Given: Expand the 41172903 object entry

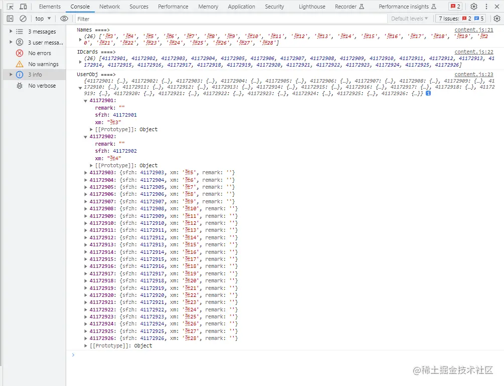Looking at the screenshot, I should click(85, 173).
